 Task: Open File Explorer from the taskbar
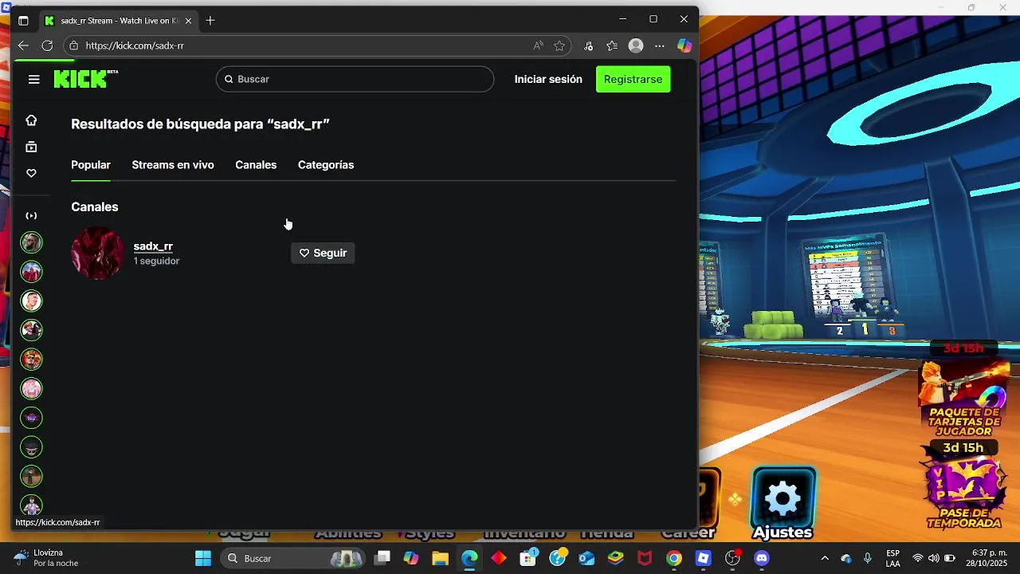(439, 558)
